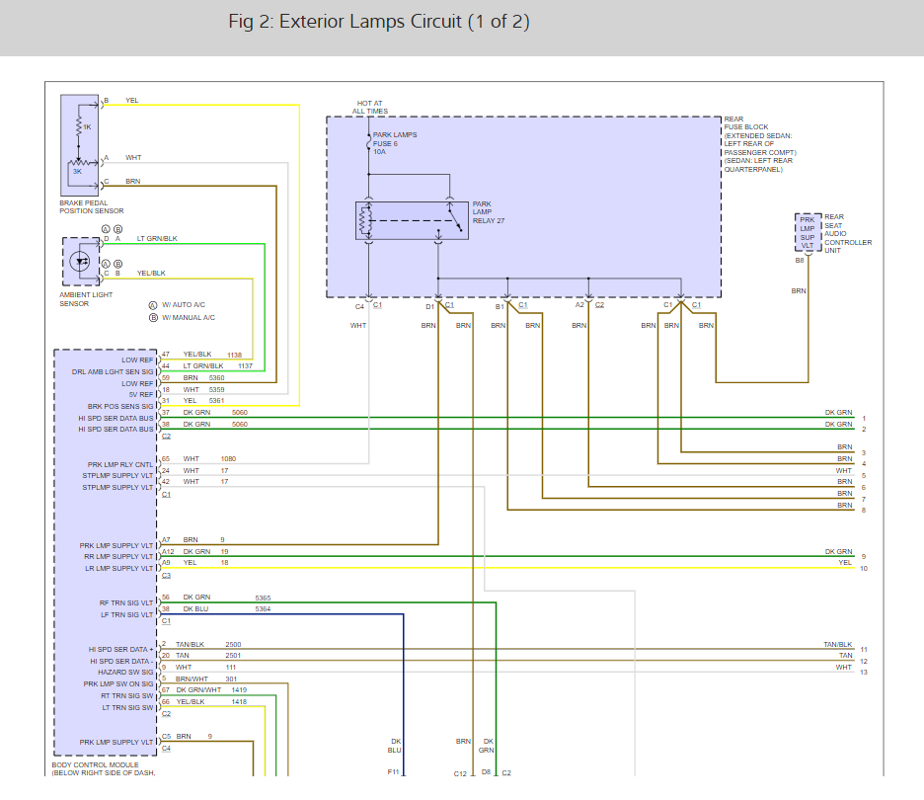Click the figure title Exterior Lamps Circuit
The width and height of the screenshot is (924, 800).
pyautogui.click(x=379, y=22)
